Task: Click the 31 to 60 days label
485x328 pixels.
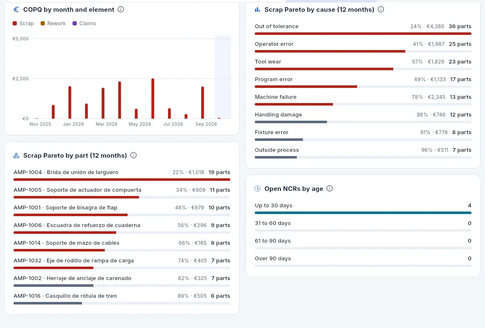Action: point(273,223)
